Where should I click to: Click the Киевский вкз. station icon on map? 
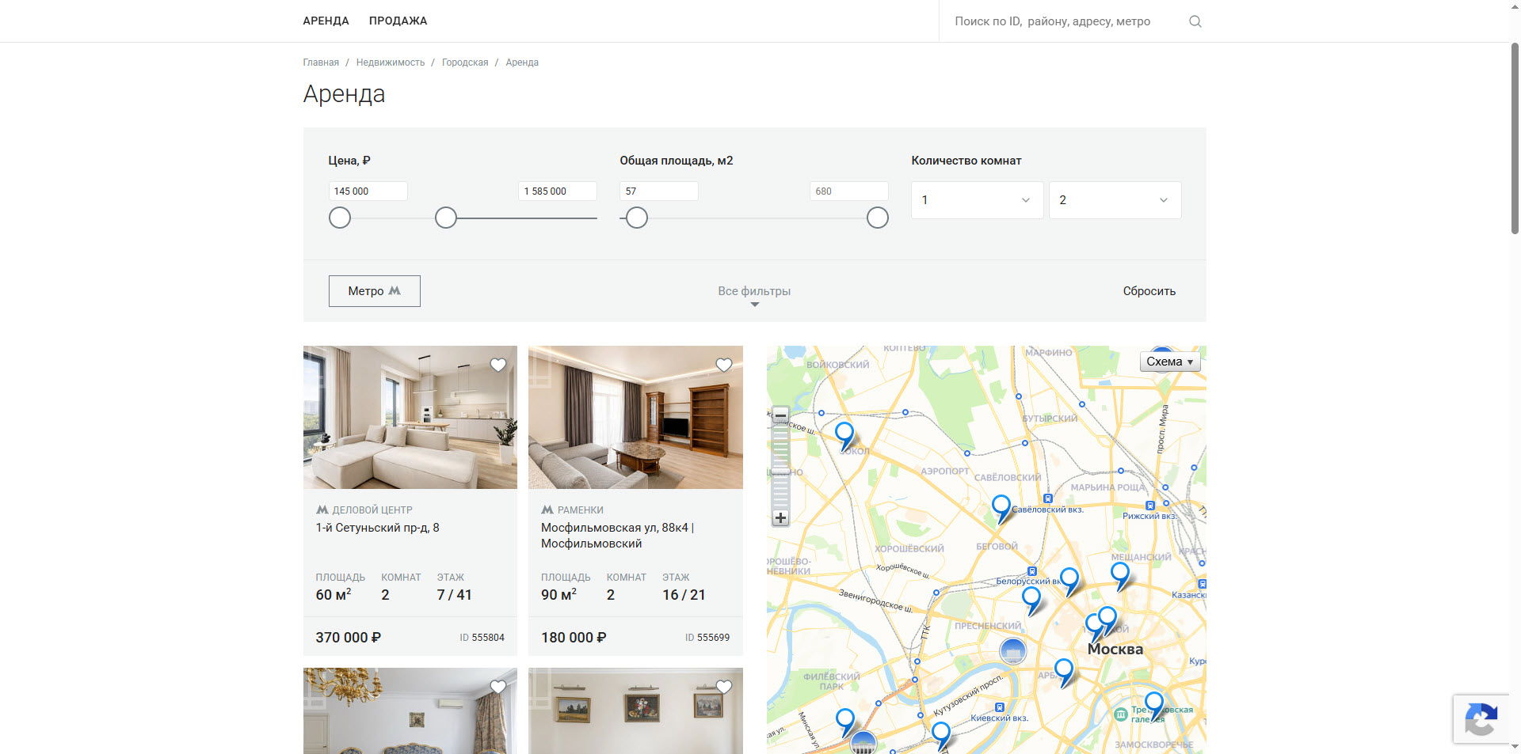coord(1000,707)
